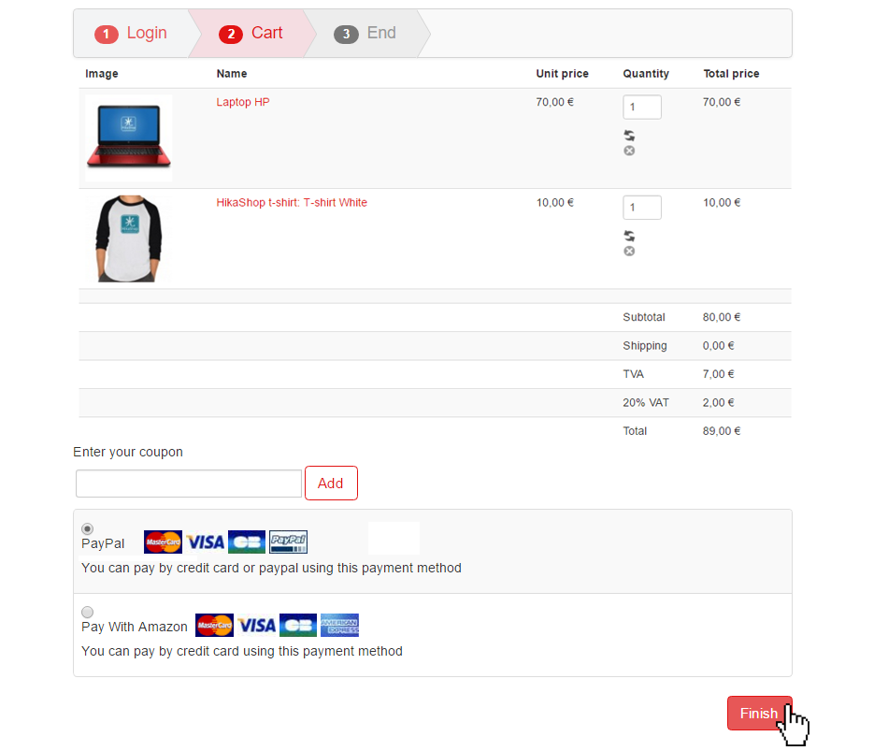This screenshot has width=888, height=751.
Task: Jump to the End step
Action: point(365,34)
